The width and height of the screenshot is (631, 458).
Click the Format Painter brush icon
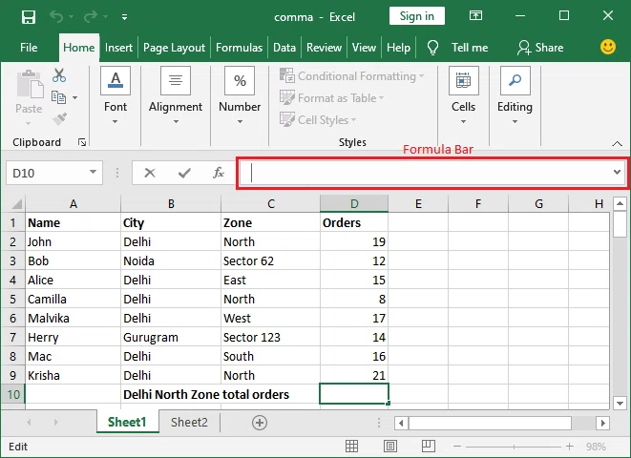coord(59,119)
